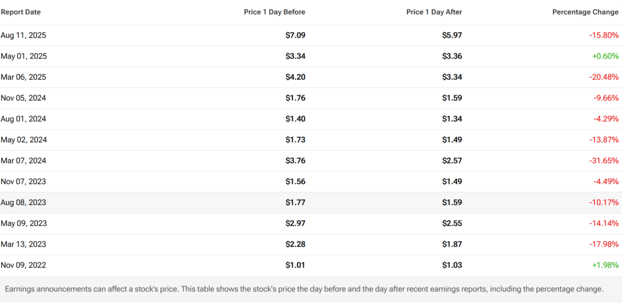
Task: Click the May 01, 2025 report date
Action: [24, 56]
